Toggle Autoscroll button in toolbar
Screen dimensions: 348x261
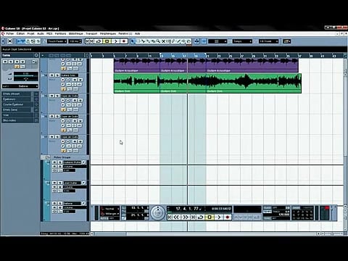[x=196, y=41]
